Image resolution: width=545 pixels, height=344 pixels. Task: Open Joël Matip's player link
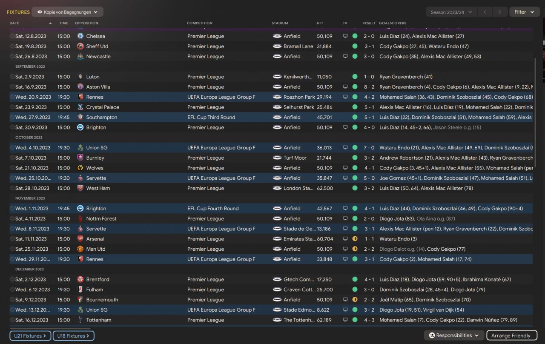(396, 300)
